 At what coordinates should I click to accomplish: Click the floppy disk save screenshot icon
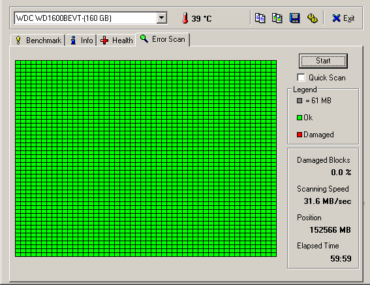tap(294, 18)
